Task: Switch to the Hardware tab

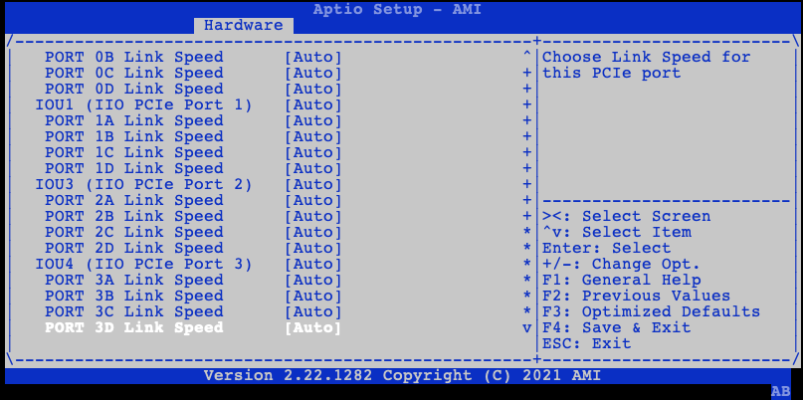Action: coord(243,25)
